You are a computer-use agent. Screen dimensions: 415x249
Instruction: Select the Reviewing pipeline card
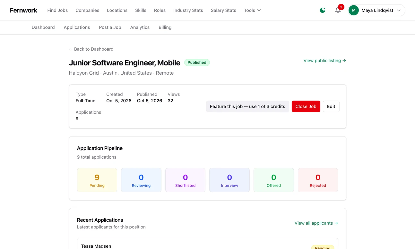[141, 180]
